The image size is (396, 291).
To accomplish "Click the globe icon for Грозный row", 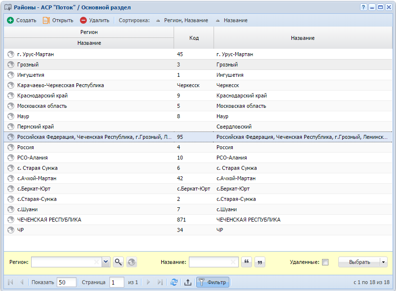I will pyautogui.click(x=11, y=65).
